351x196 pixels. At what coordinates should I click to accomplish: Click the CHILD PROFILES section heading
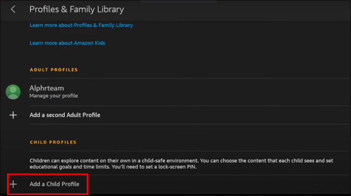click(53, 142)
